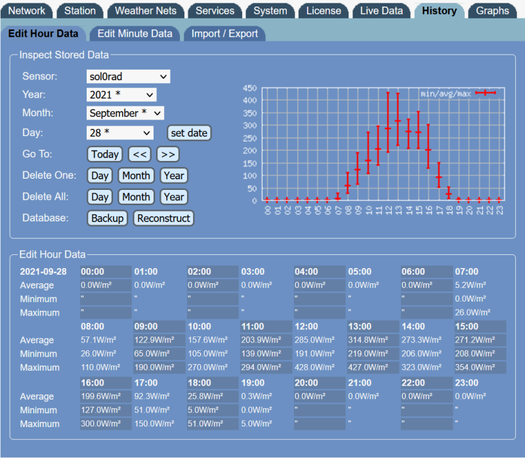Go to next day with >> button
Image resolution: width=525 pixels, height=458 pixels.
[168, 154]
